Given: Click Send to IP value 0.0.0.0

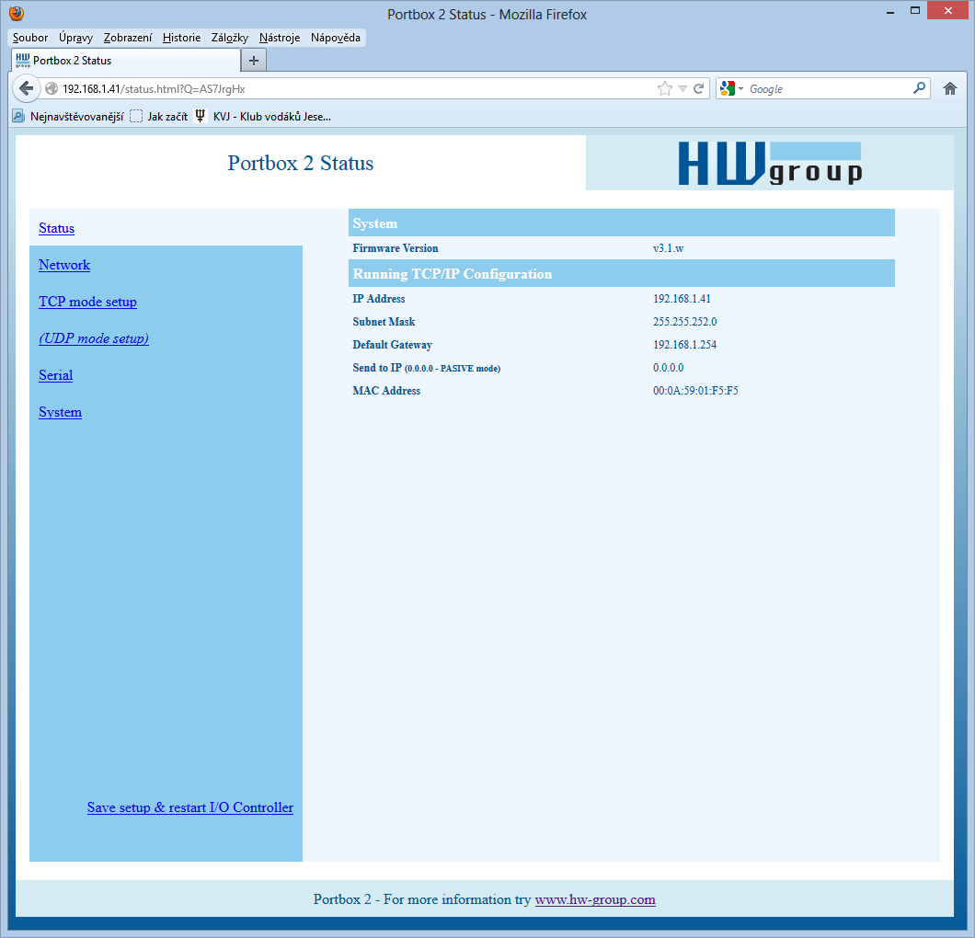Looking at the screenshot, I should 668,367.
